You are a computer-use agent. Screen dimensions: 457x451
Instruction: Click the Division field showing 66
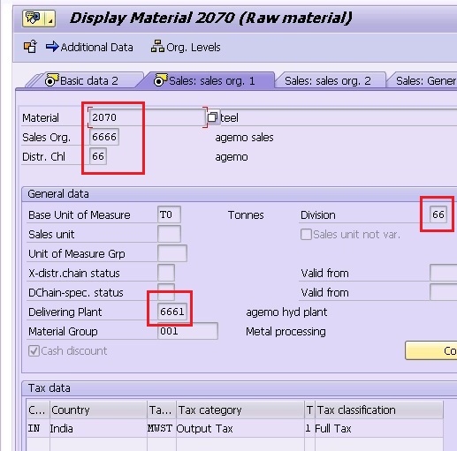(438, 214)
